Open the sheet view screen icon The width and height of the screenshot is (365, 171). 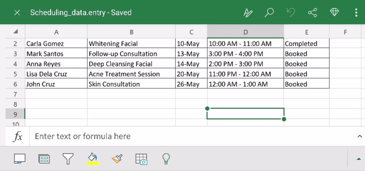pos(20,159)
